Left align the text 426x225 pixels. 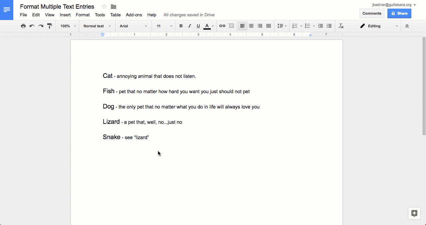point(243,26)
